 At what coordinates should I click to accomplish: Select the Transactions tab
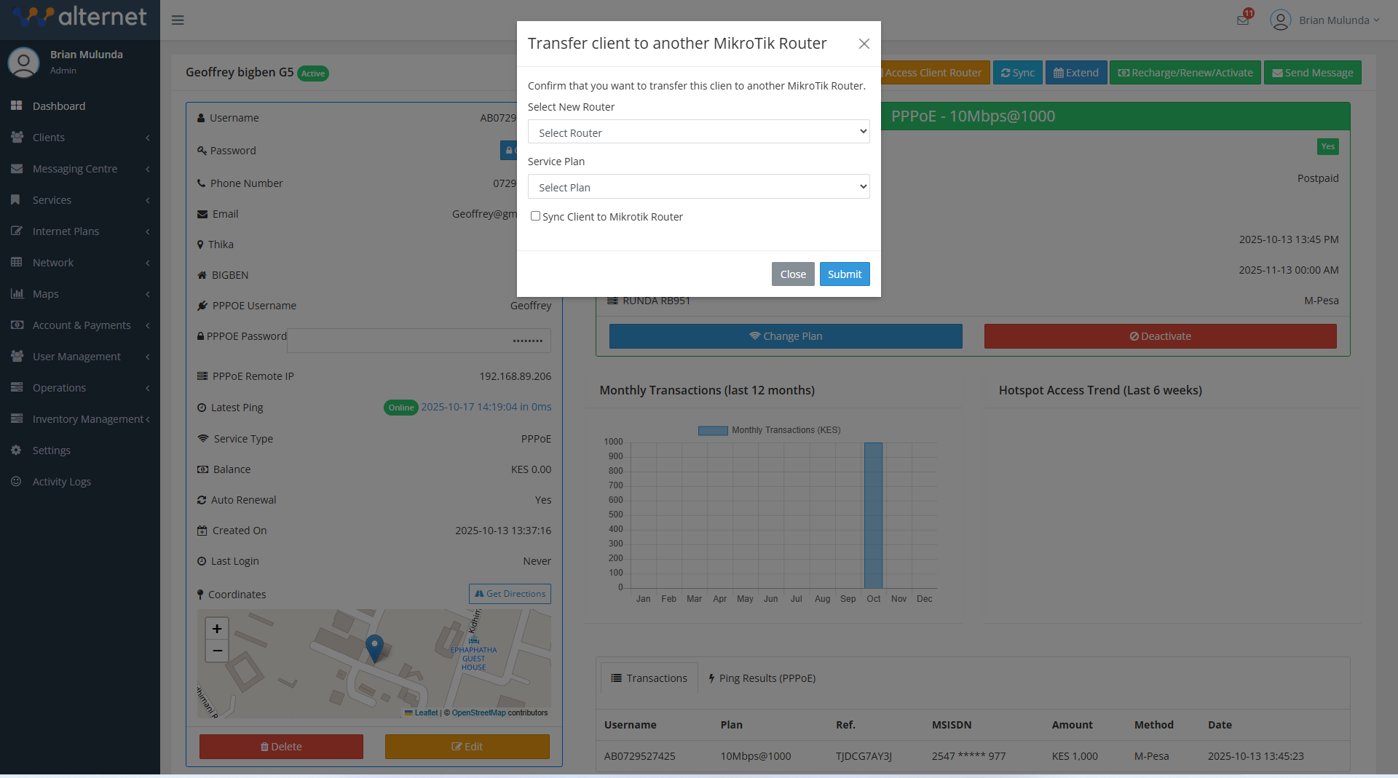(x=649, y=678)
